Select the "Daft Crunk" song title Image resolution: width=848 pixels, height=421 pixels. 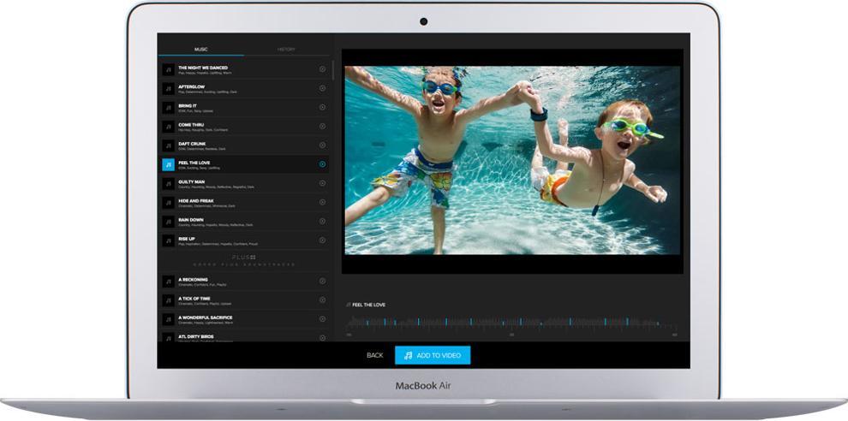tap(192, 144)
